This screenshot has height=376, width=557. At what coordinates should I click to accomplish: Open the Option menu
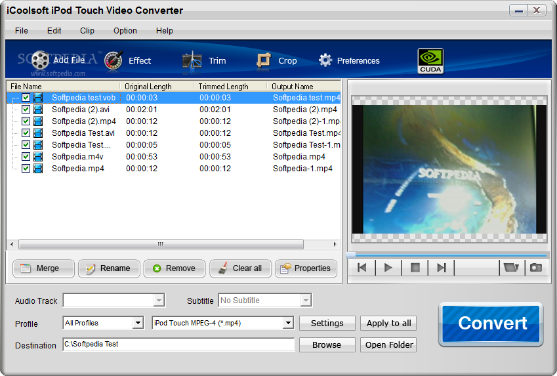pos(125,31)
